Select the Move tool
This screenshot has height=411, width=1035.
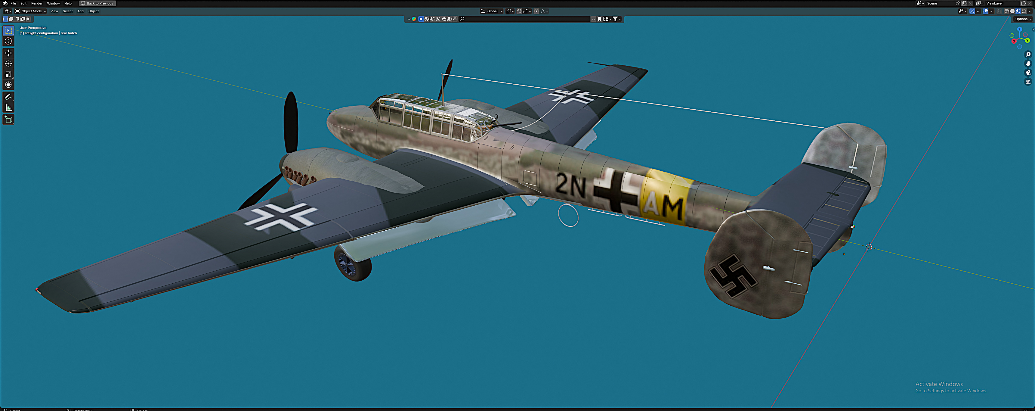point(8,53)
